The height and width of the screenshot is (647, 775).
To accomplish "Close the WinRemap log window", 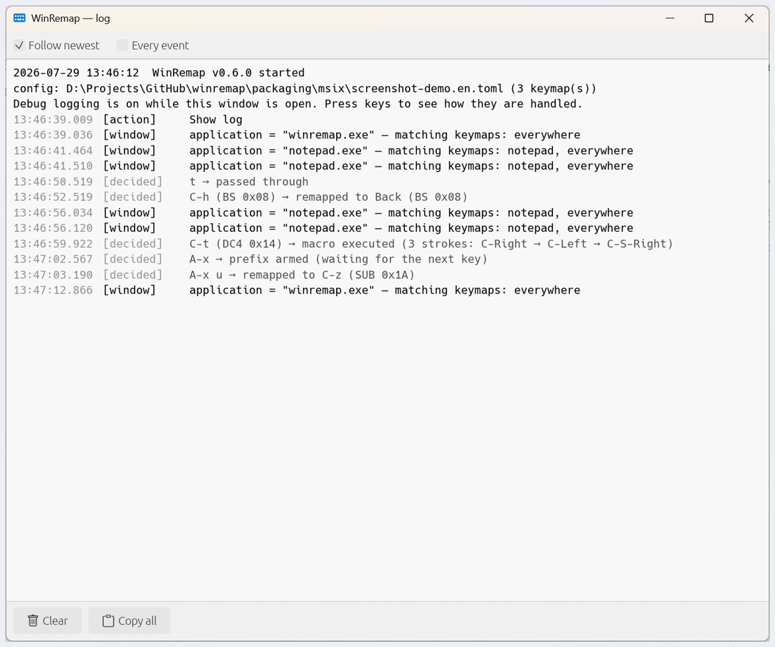I will click(x=748, y=19).
